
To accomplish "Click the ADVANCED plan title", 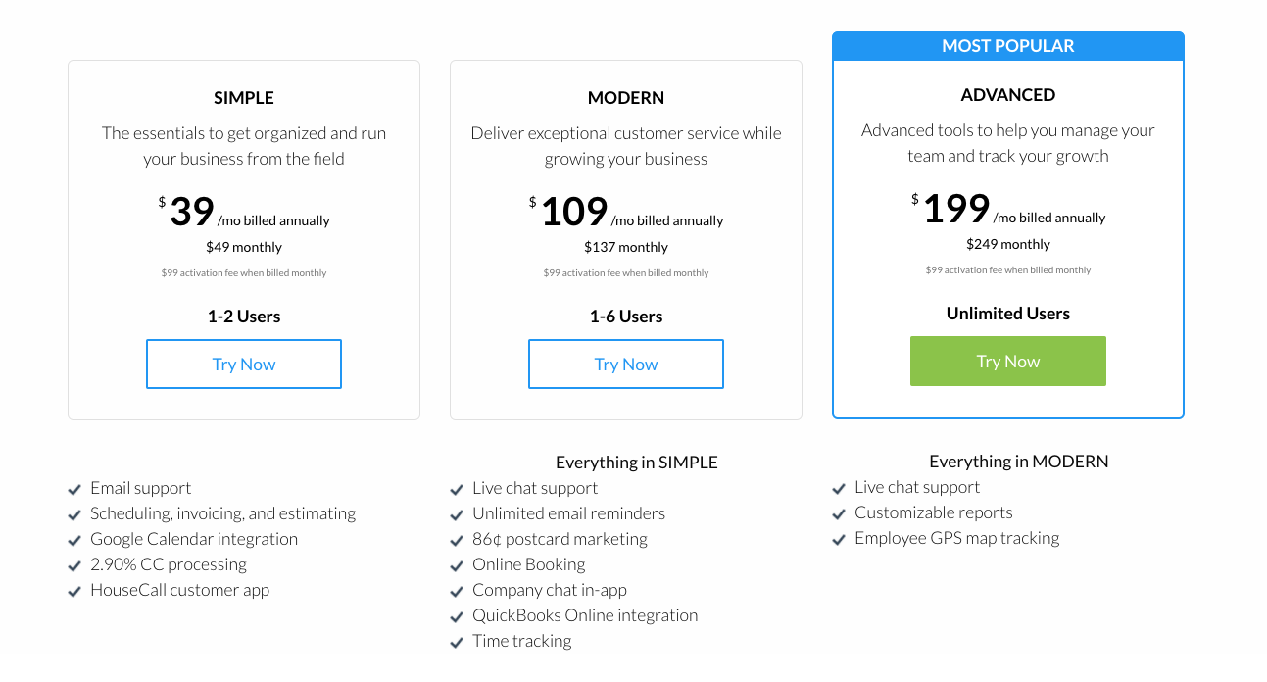I will (1008, 95).
